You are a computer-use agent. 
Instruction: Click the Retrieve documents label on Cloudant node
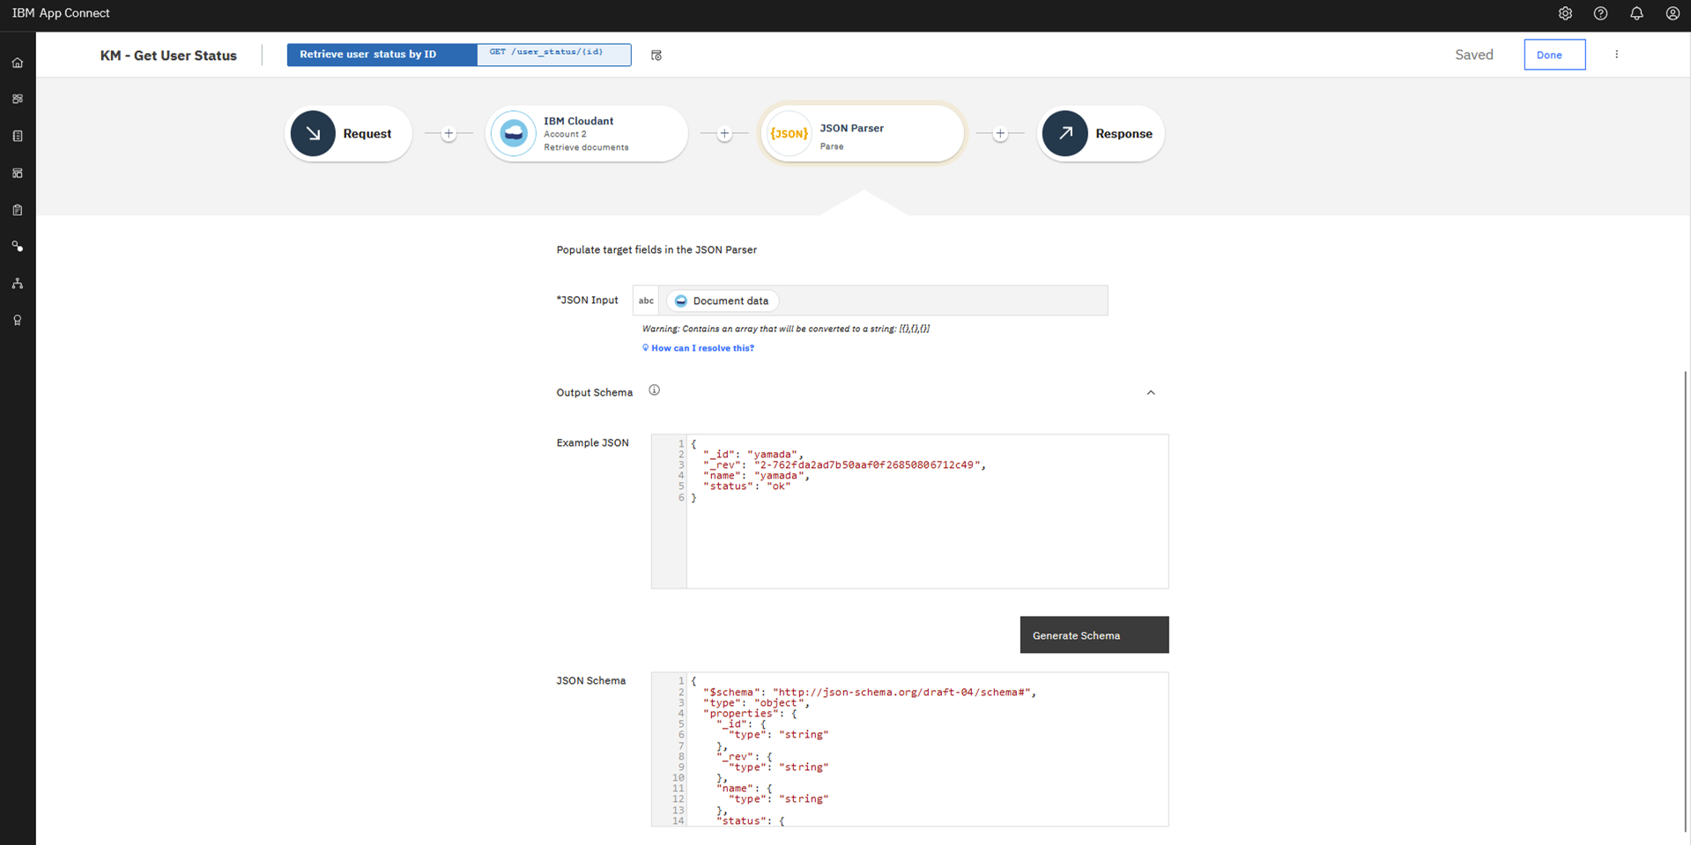(x=586, y=147)
